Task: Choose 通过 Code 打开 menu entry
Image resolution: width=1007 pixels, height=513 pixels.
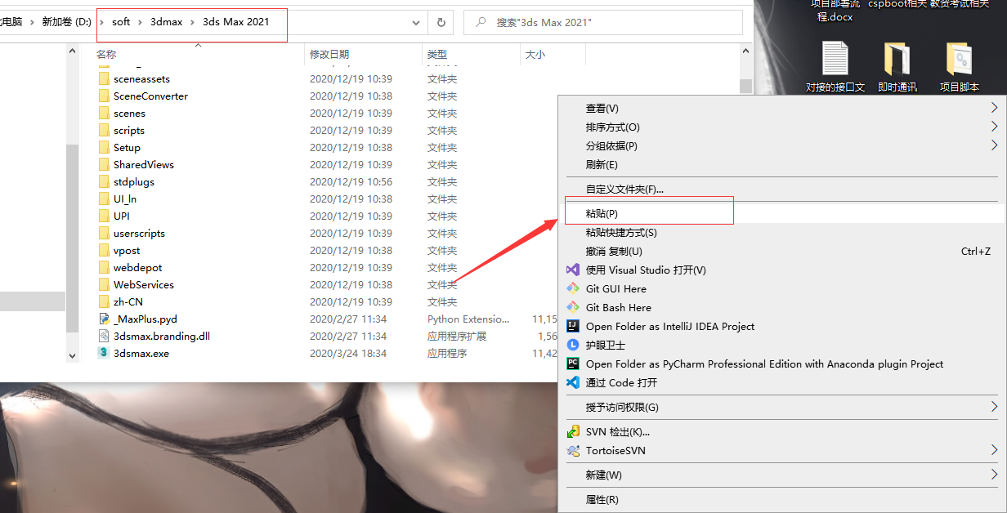Action: click(782, 382)
